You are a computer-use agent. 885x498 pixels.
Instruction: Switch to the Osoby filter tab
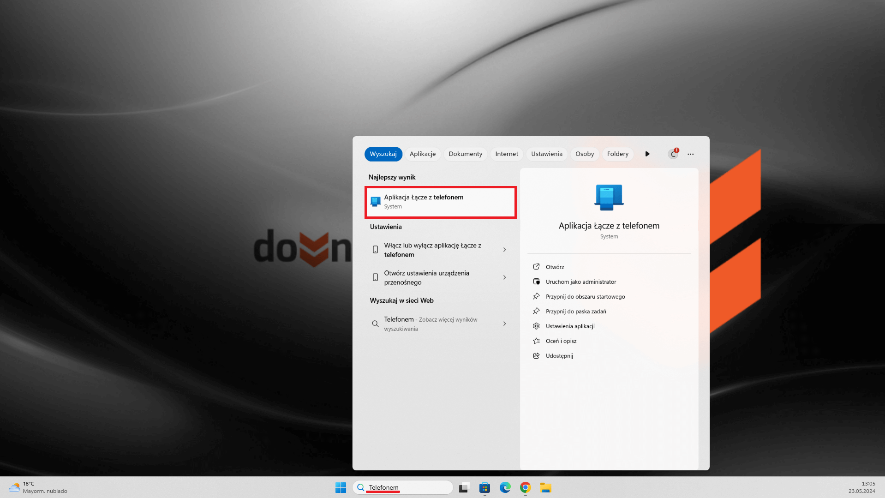585,154
